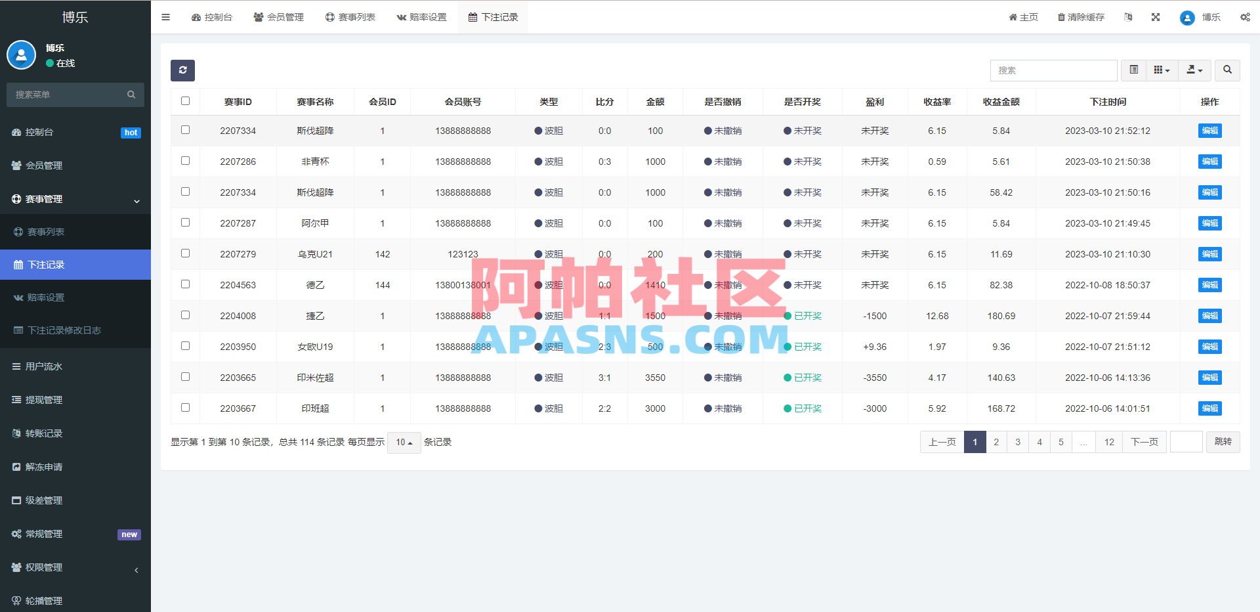The width and height of the screenshot is (1260, 612).
Task: Check the checkbox for match 2204563
Action: tap(185, 284)
